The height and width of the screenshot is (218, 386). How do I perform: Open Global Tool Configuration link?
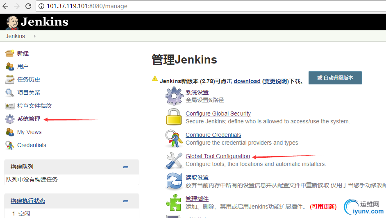click(218, 156)
